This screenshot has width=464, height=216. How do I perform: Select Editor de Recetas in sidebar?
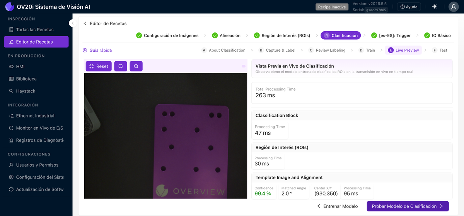36,42
